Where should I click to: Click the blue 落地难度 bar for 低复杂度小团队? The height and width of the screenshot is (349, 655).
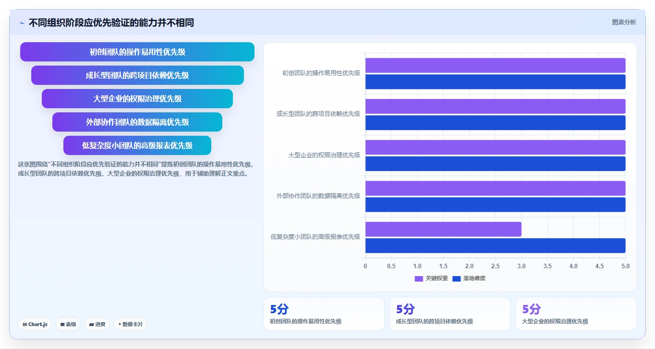click(x=495, y=245)
